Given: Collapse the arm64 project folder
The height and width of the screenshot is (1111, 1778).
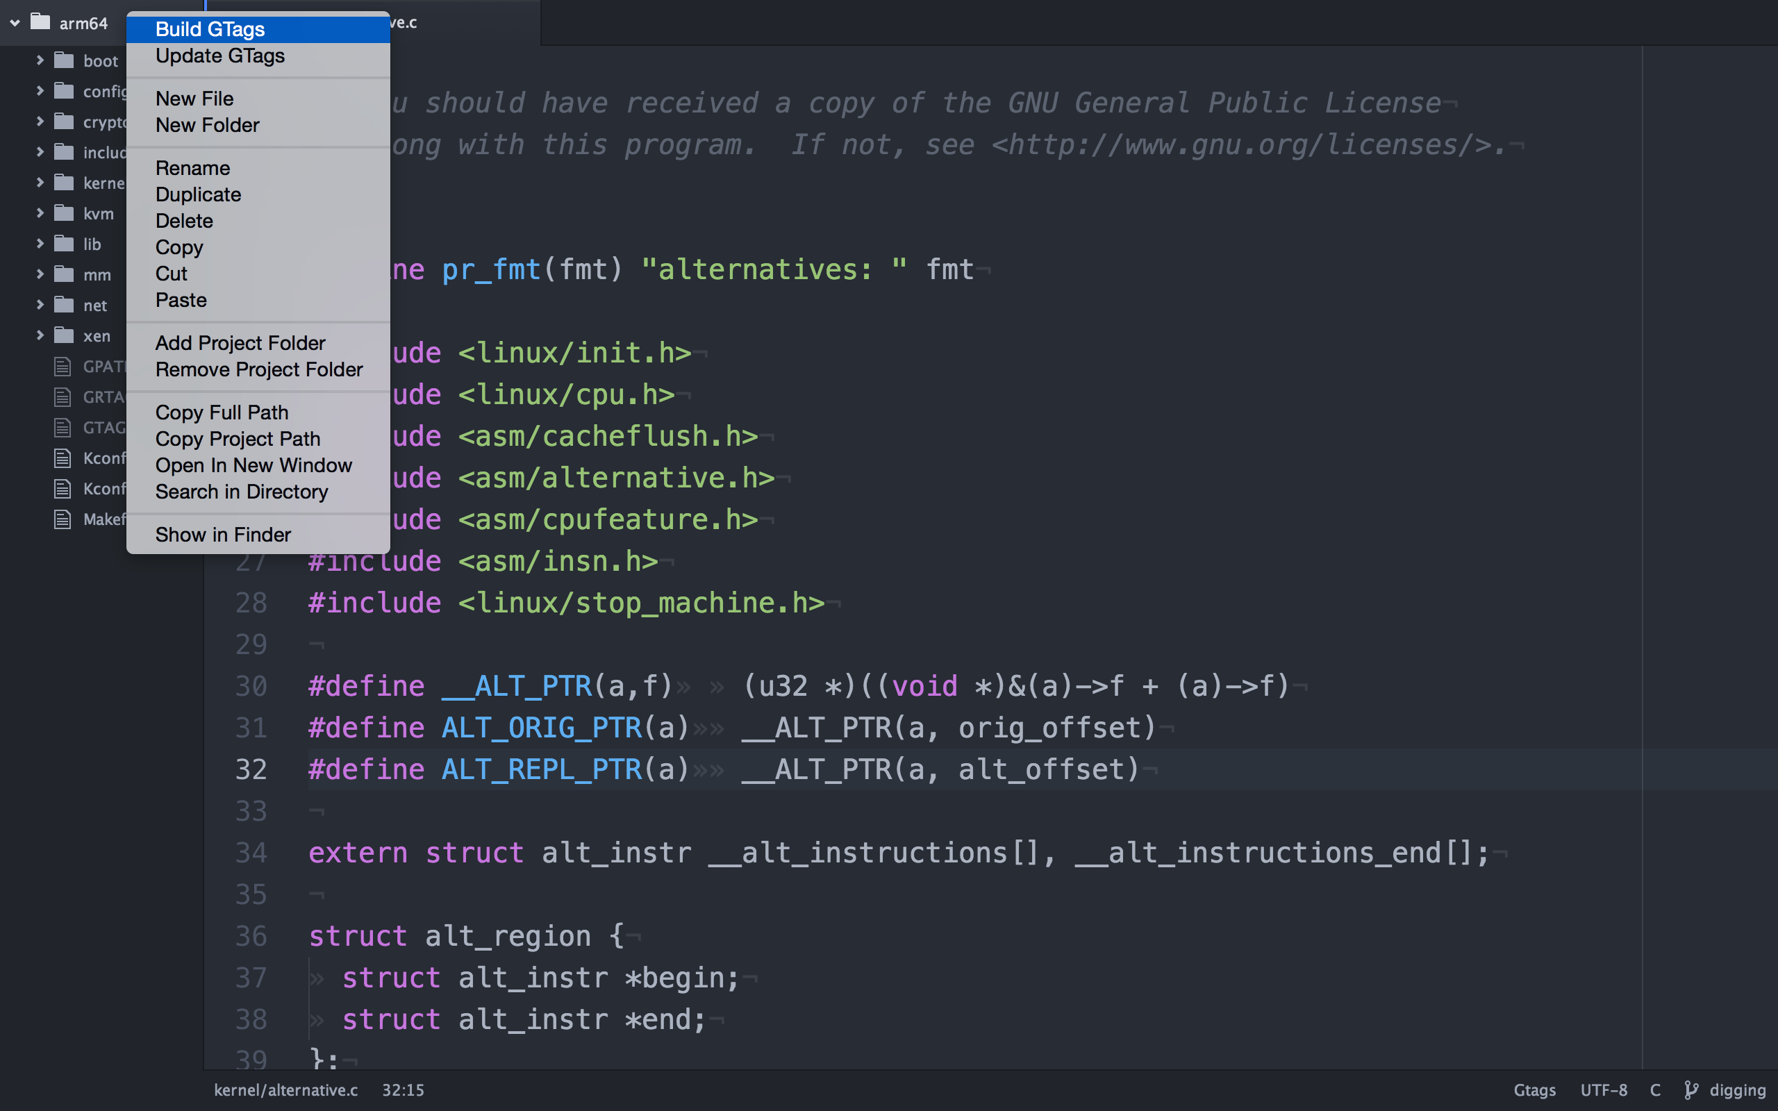Looking at the screenshot, I should click(15, 23).
